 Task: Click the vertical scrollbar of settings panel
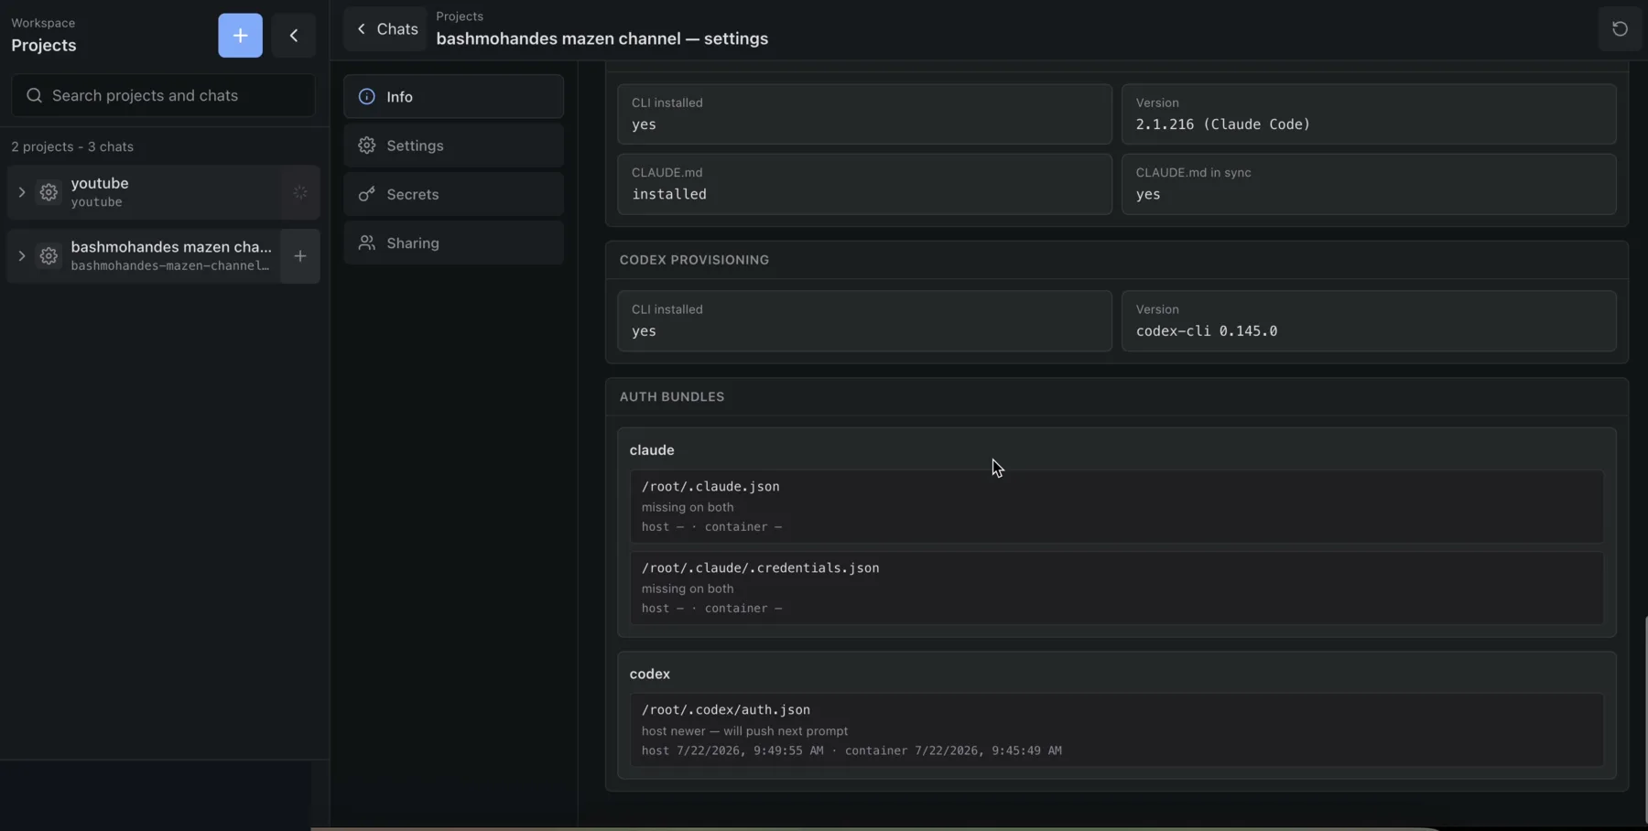coord(1644,718)
